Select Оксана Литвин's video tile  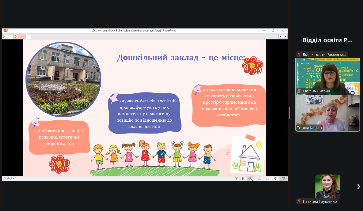pyautogui.click(x=327, y=76)
